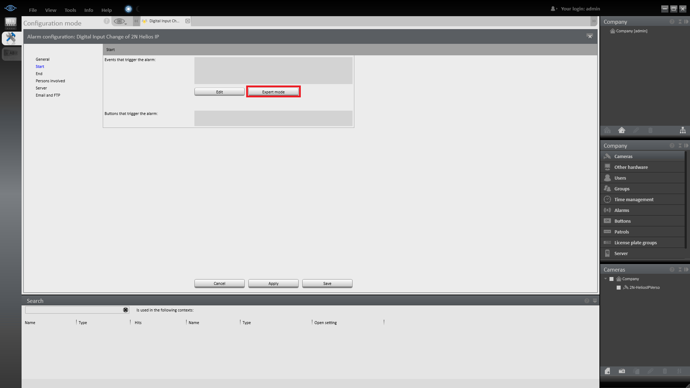Switch to configuration mode tools icon

pos(11,38)
